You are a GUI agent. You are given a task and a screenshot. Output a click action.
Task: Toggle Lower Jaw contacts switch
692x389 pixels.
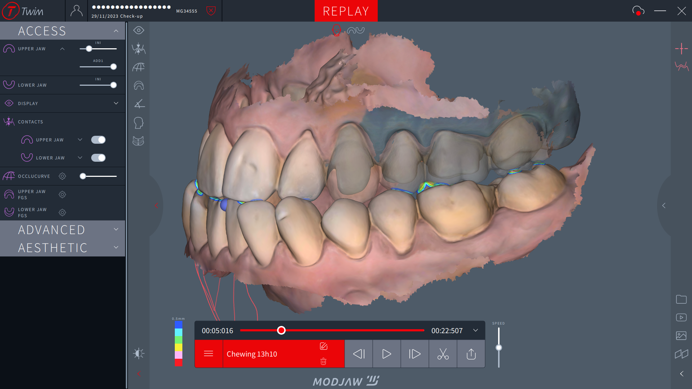click(98, 158)
